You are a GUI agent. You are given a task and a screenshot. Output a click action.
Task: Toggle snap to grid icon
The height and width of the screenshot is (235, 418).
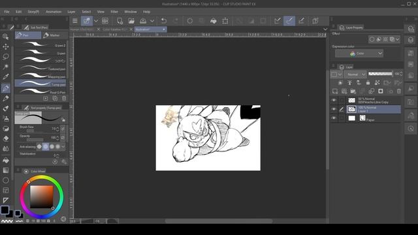point(301,21)
